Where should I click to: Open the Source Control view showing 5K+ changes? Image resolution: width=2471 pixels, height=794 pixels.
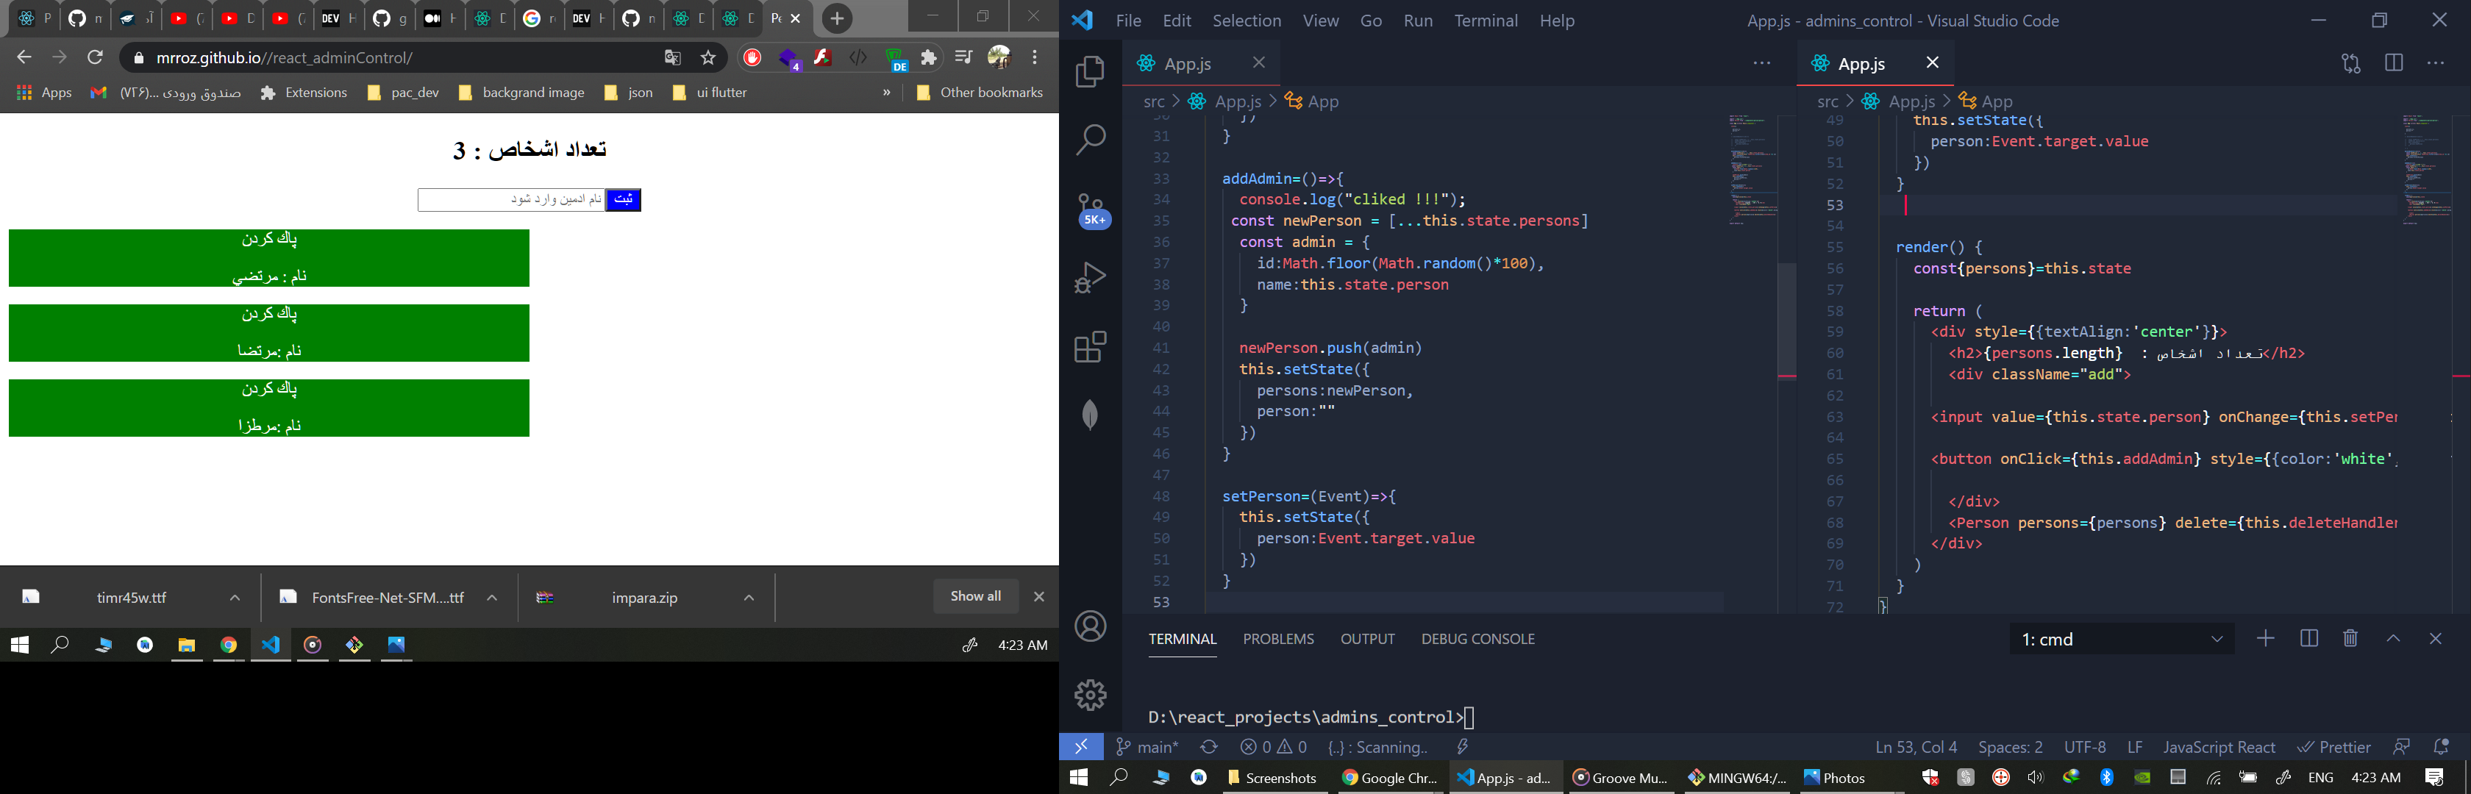1091,206
